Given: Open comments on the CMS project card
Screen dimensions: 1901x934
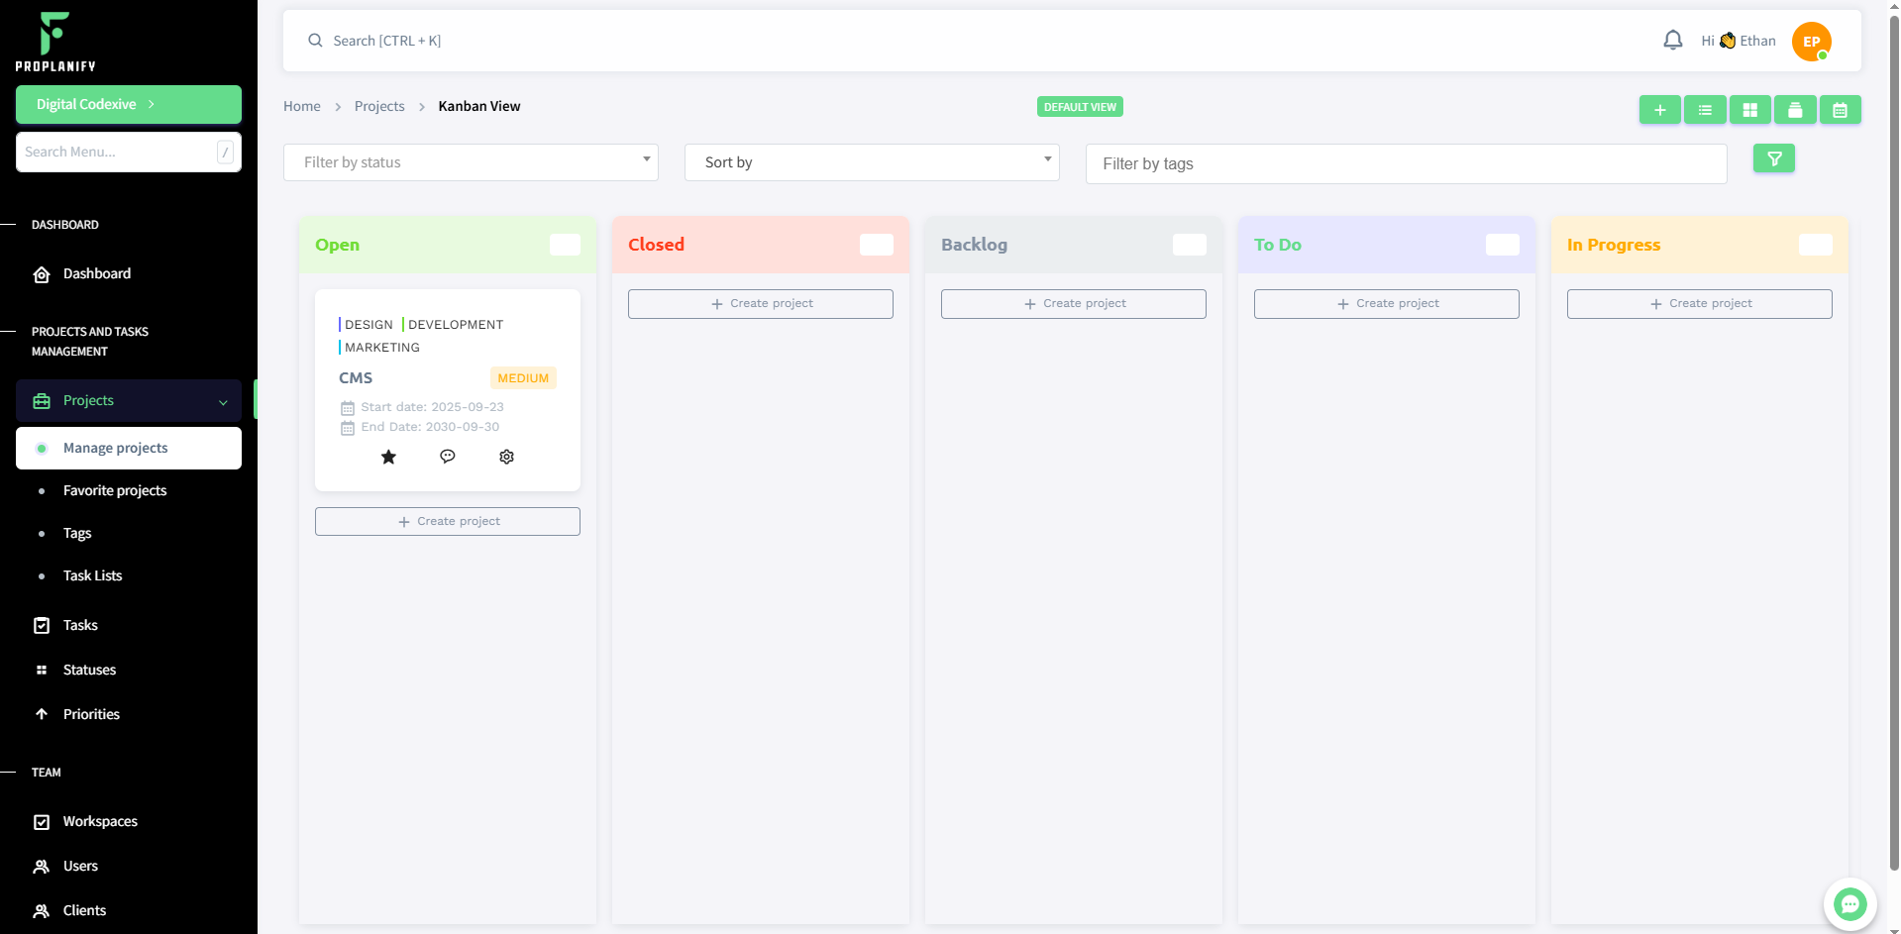Looking at the screenshot, I should (x=447, y=457).
